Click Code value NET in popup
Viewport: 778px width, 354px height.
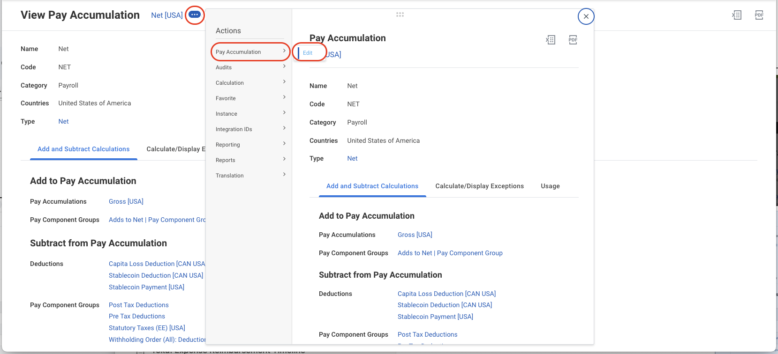[353, 104]
